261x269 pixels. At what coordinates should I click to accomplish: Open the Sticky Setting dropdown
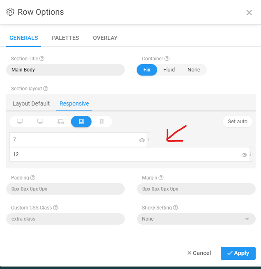[196, 219]
